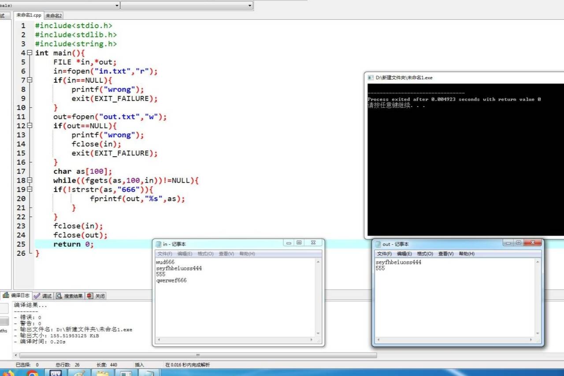Click the 'return 0;' code line
564x376 pixels.
pyautogui.click(x=74, y=244)
